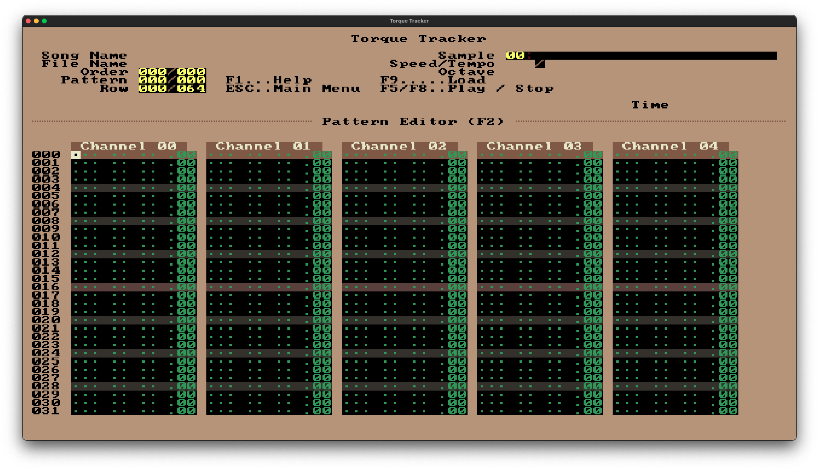Image resolution: width=819 pixels, height=470 pixels.
Task: Click the black Sample name bar
Action: coord(653,55)
